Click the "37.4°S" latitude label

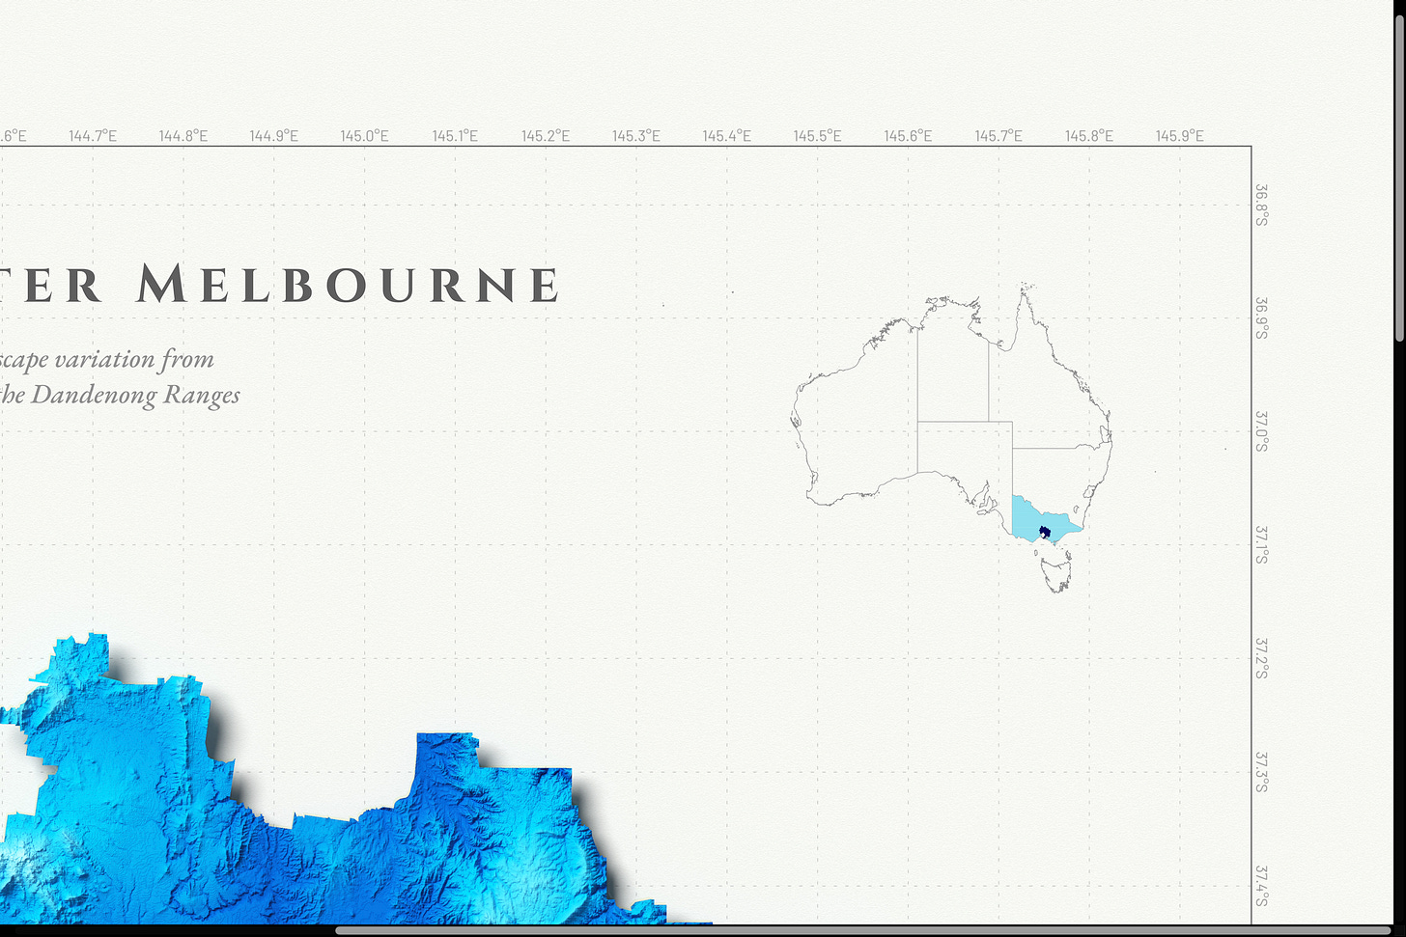point(1261,886)
